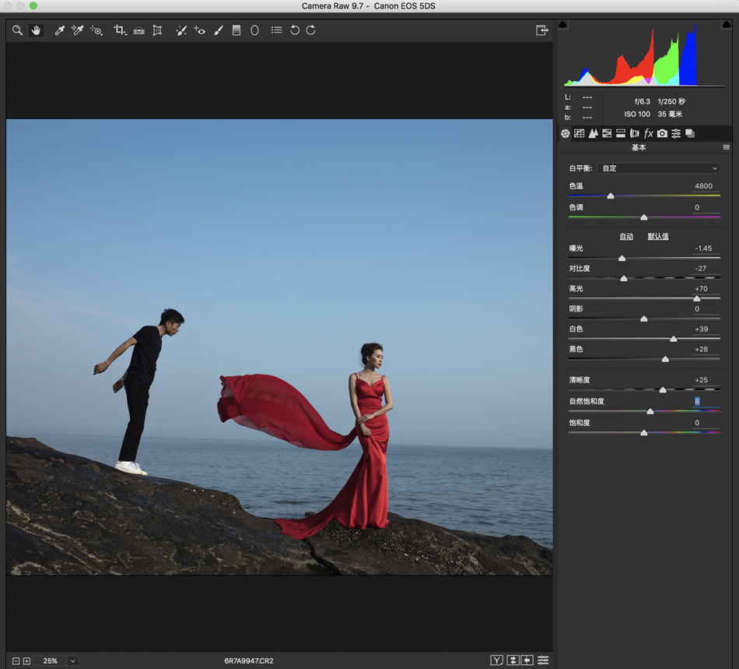Click the 色温 temperature slider handle
The height and width of the screenshot is (669, 739).
pyautogui.click(x=611, y=195)
